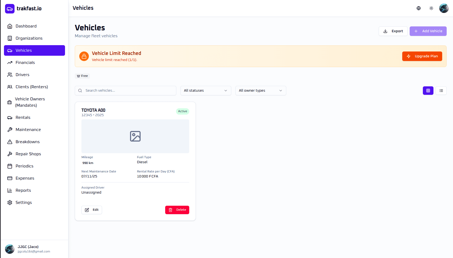Screen dimensions: 453x258
Task: Switch to grid view layout
Action: coord(428,91)
